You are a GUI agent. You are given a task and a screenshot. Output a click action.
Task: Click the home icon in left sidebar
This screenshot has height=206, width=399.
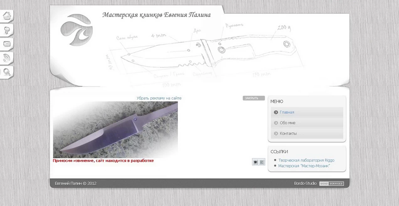point(7,16)
